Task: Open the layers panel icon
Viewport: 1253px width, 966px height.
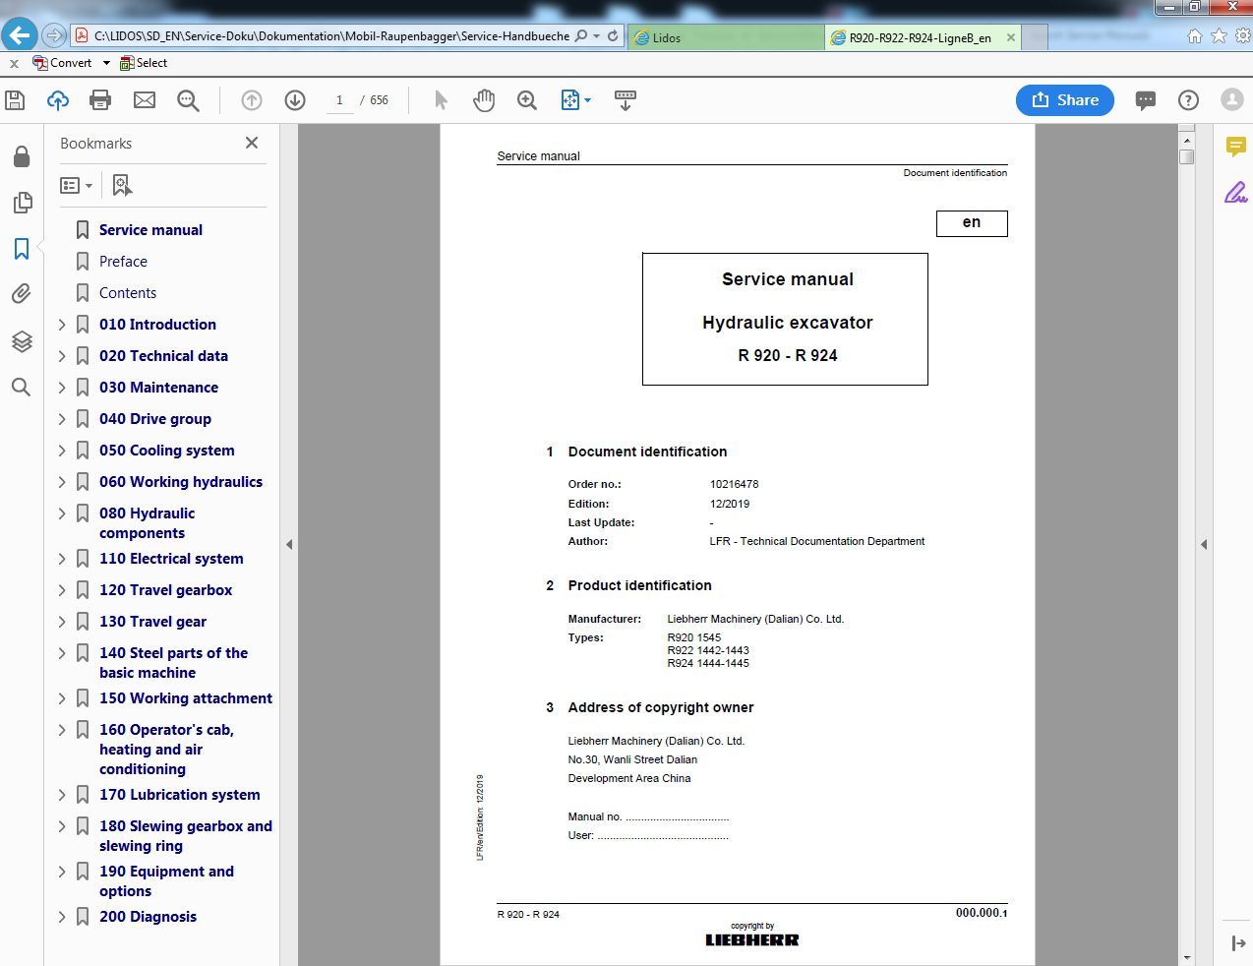Action: tap(22, 341)
